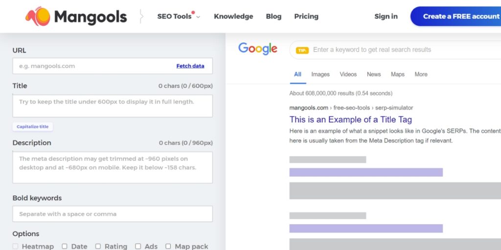Click the Fetch data link
This screenshot has height=250, width=501.
coord(190,66)
